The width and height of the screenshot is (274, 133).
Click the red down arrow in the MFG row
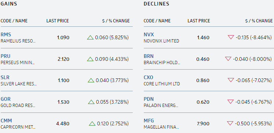pos(230,123)
